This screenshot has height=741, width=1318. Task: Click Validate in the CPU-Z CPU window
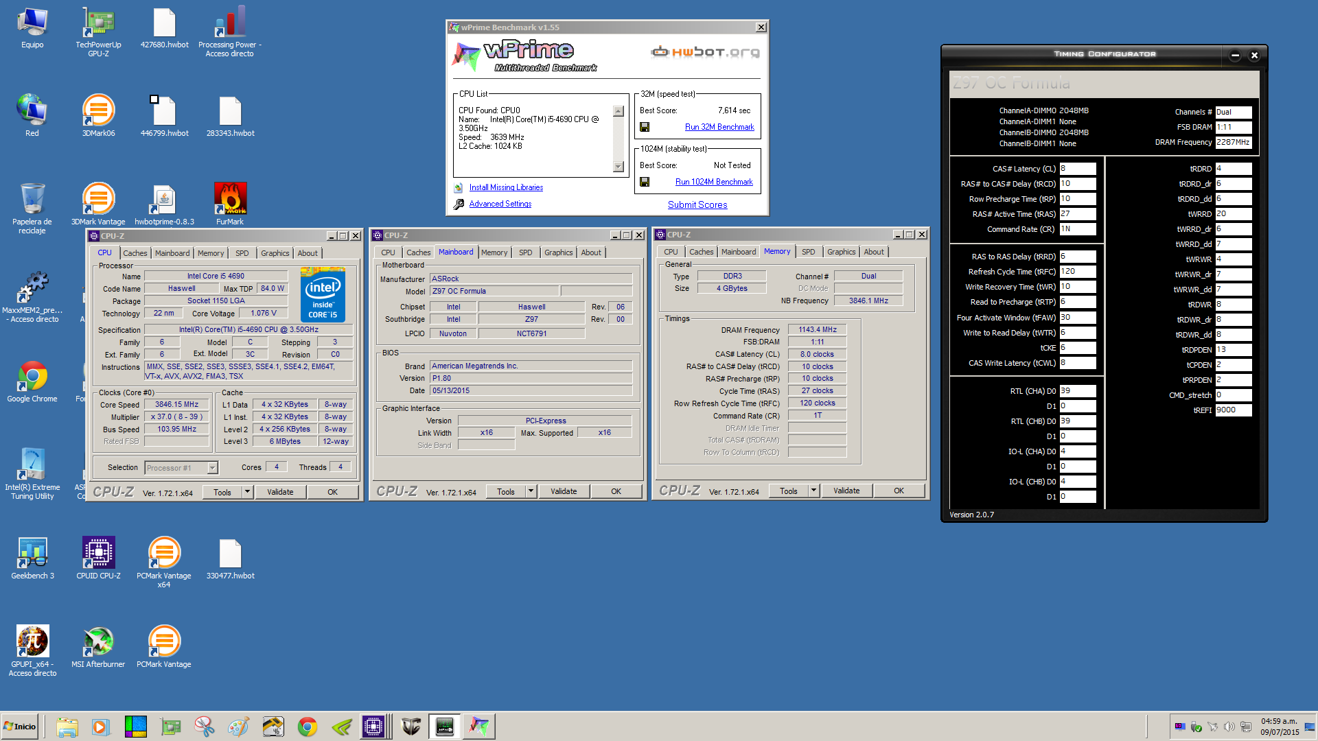tap(280, 492)
